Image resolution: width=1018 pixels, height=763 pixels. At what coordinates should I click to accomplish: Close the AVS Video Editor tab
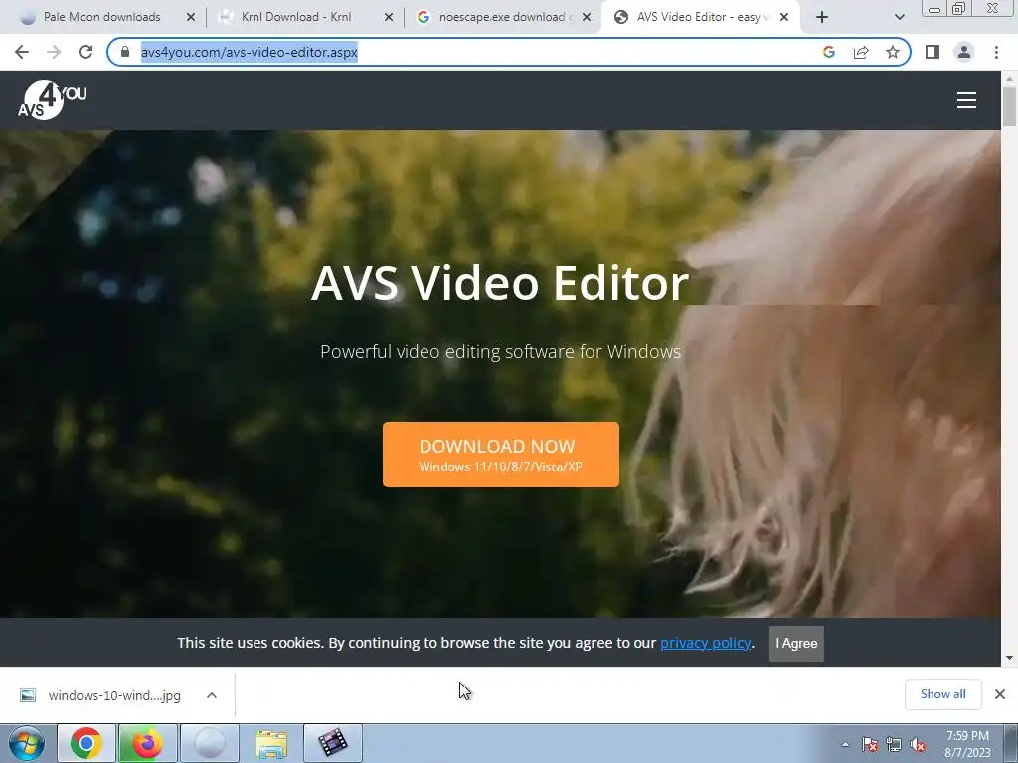(784, 18)
